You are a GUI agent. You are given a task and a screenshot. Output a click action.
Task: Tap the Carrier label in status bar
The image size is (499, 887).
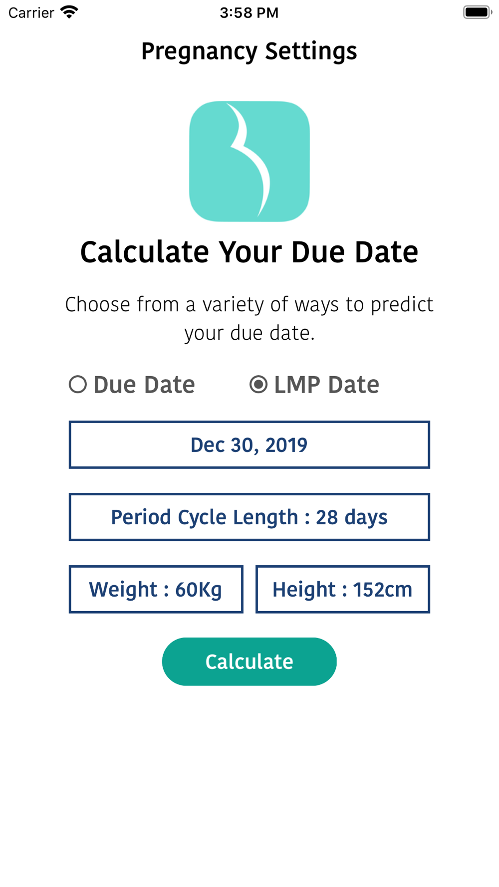[x=31, y=12]
